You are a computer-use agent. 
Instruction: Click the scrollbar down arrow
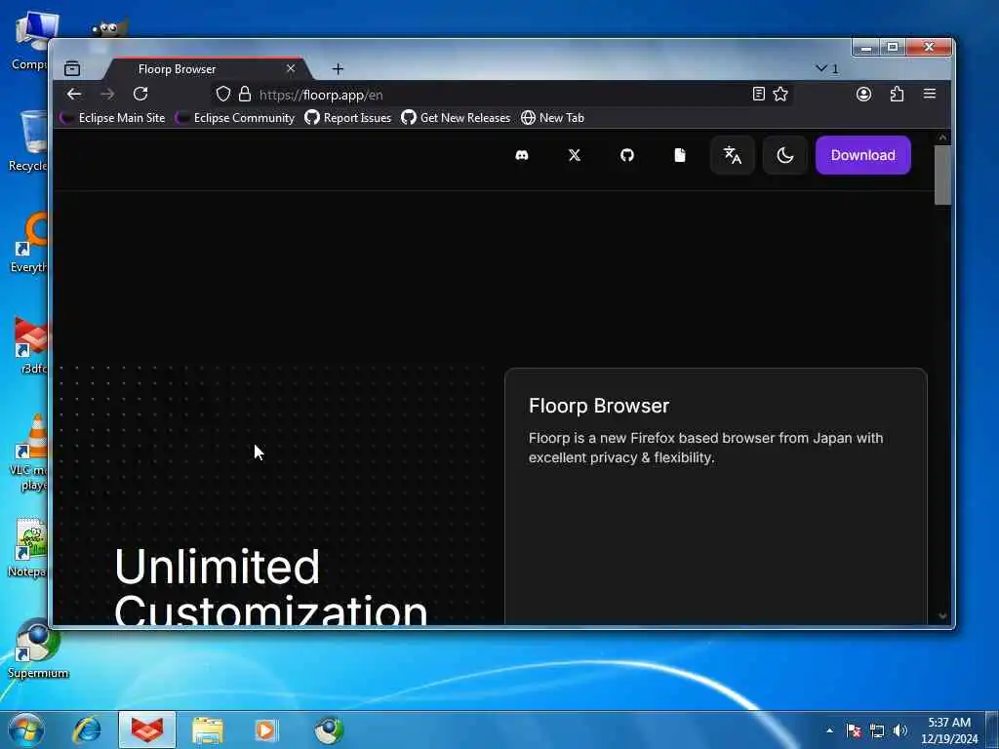(943, 616)
